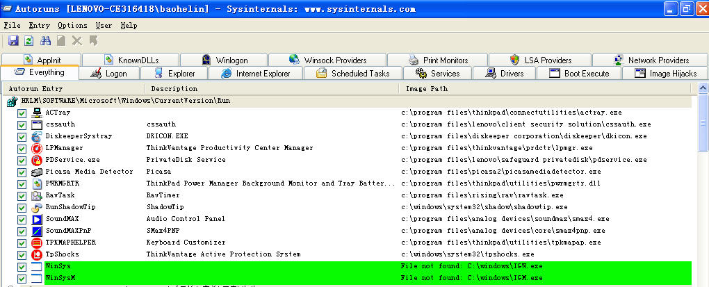The height and width of the screenshot is (287, 709).
Task: Open the Winlogon tab
Action: (225, 60)
